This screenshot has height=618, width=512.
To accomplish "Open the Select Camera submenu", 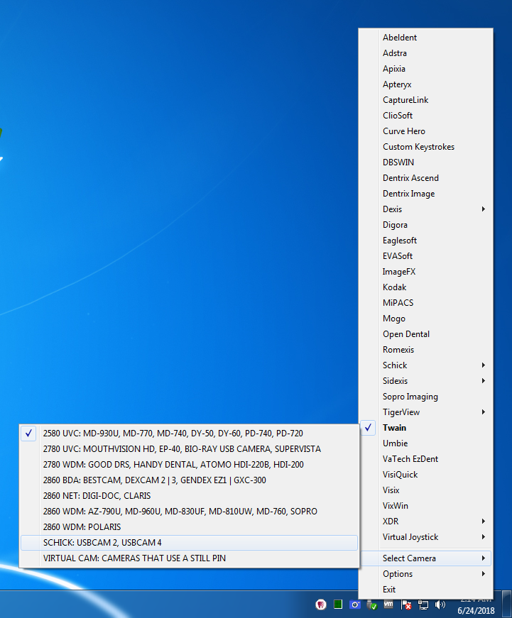I will click(426, 558).
